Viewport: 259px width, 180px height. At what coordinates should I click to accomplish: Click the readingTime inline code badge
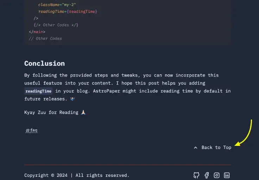[x=38, y=91]
